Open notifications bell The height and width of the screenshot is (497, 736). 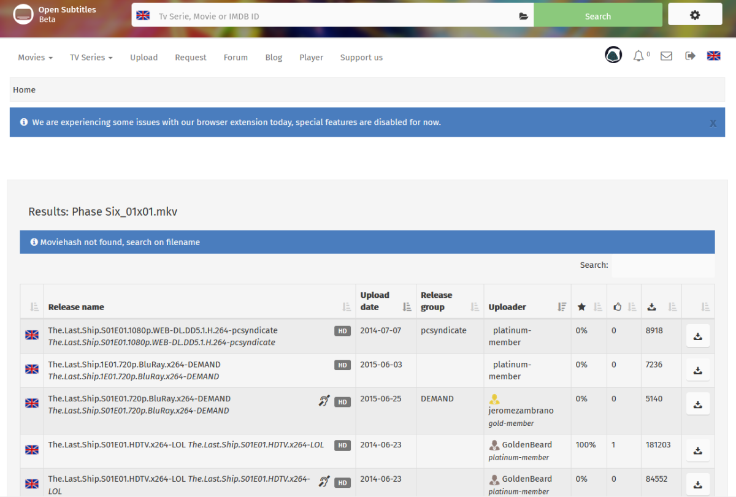point(638,56)
